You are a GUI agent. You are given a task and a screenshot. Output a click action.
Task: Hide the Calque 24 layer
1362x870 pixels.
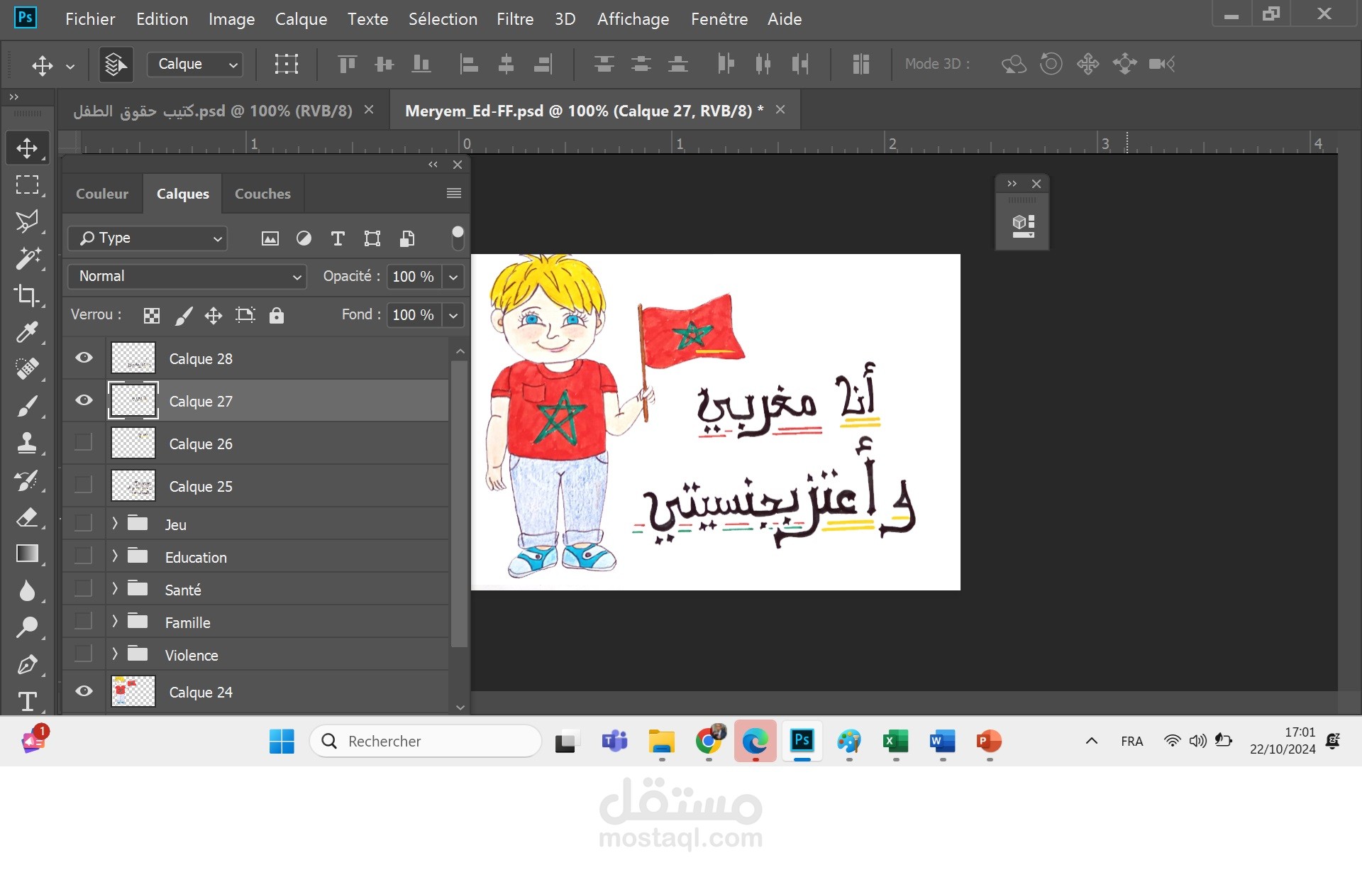click(84, 691)
